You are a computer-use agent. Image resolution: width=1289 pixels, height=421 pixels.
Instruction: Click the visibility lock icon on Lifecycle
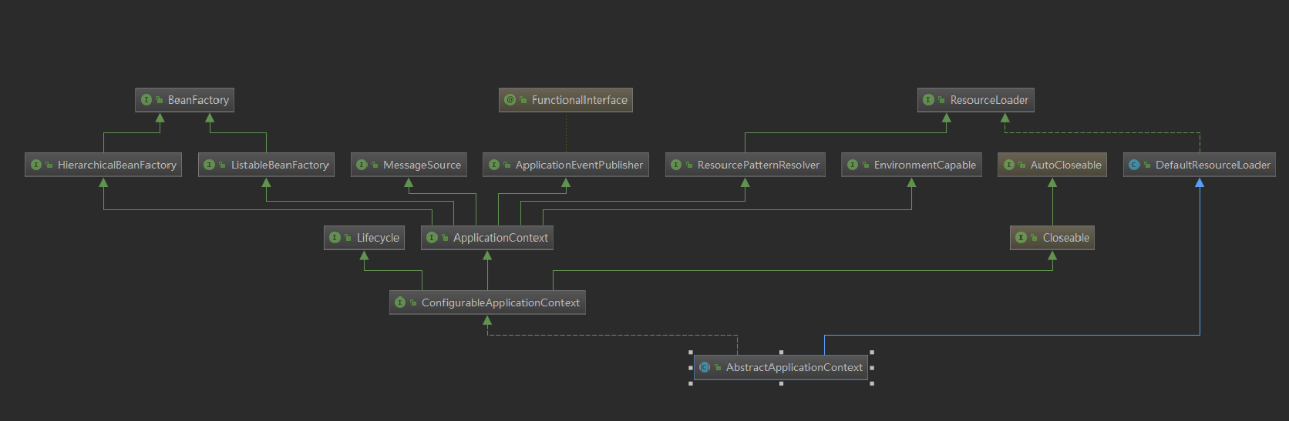[348, 238]
